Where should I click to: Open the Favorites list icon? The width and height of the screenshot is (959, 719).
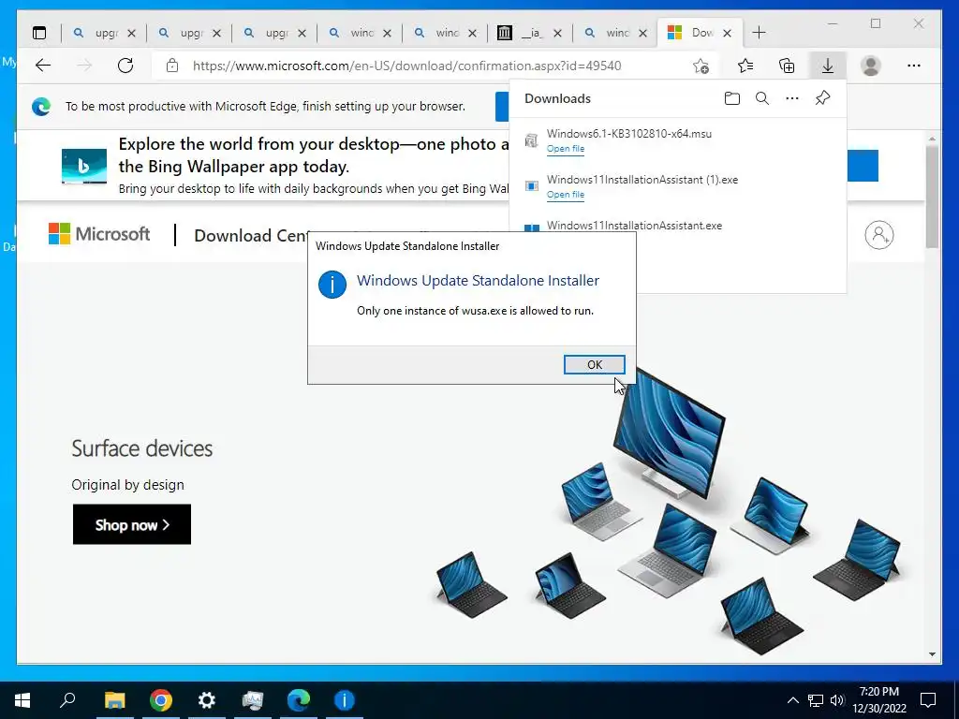(x=745, y=66)
